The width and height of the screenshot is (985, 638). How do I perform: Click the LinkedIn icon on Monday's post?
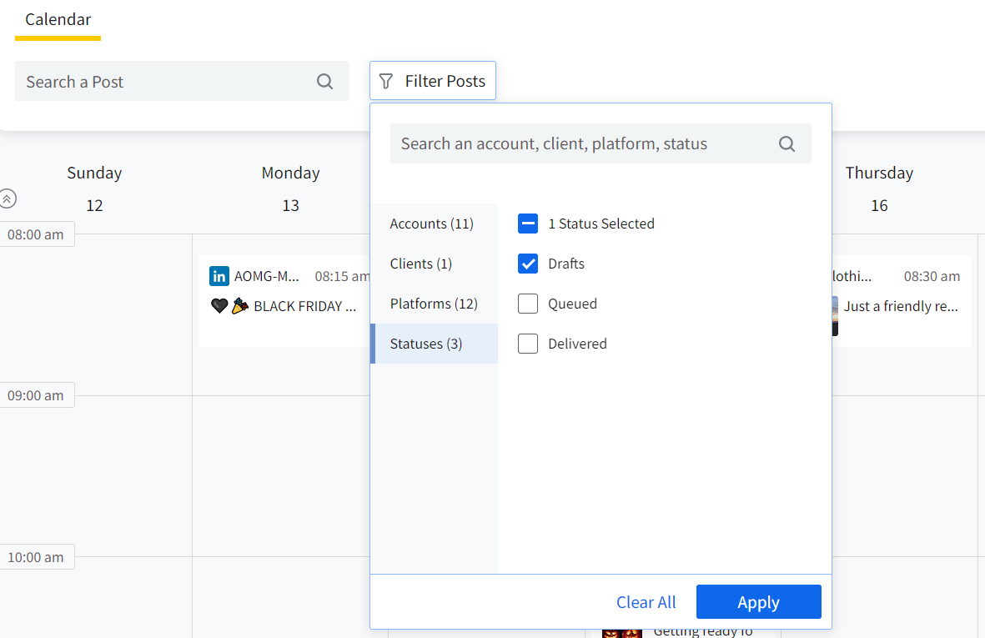pos(219,276)
